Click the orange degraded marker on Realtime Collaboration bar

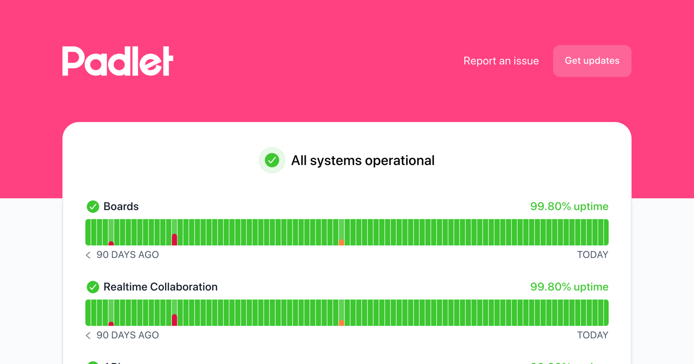(342, 322)
